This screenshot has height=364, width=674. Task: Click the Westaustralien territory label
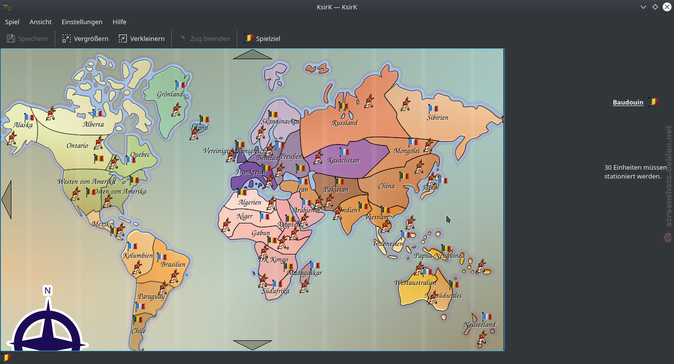(x=415, y=283)
